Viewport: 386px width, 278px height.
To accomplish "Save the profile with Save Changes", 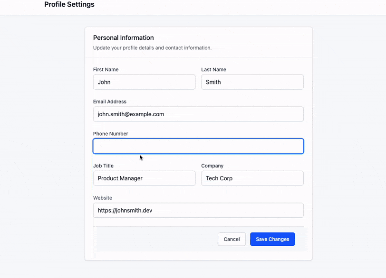I will point(272,239).
